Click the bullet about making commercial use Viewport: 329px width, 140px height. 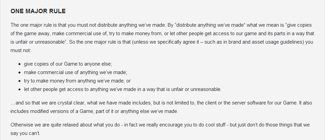[75, 72]
